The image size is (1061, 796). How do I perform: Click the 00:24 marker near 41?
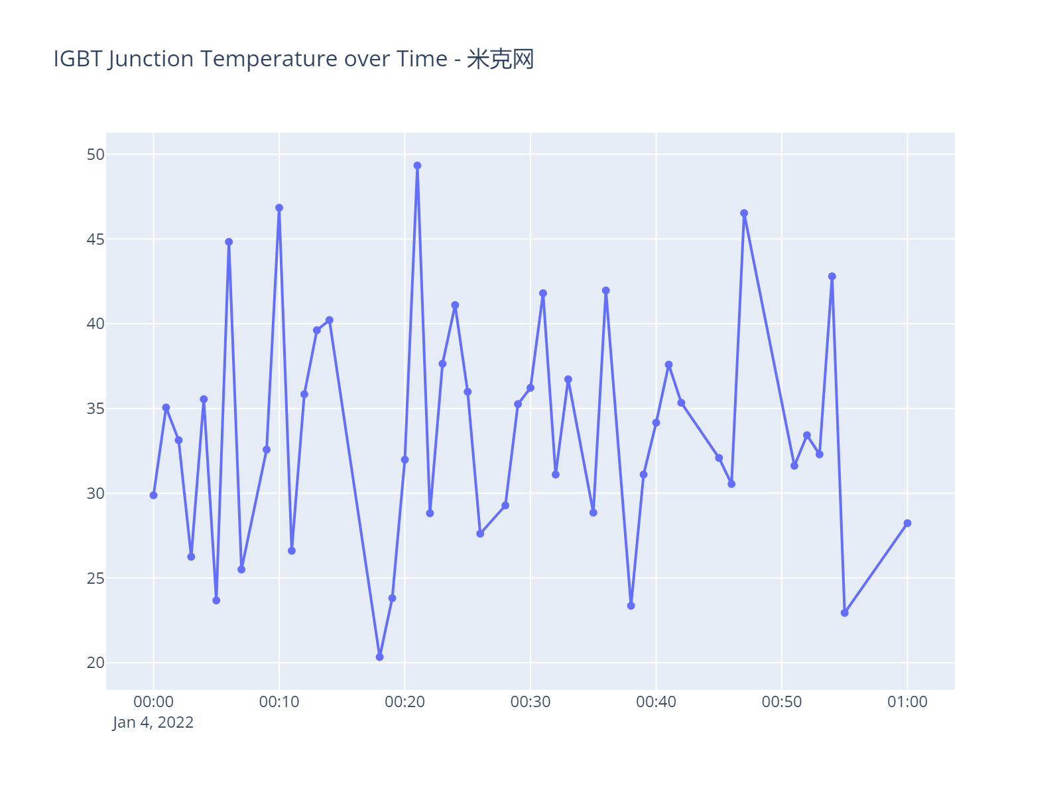(455, 305)
